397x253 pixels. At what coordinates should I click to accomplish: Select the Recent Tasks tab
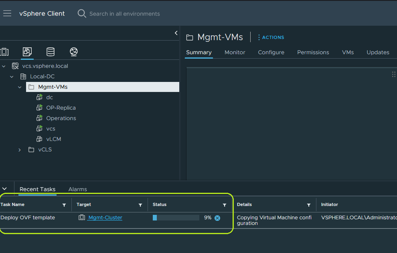pos(37,190)
